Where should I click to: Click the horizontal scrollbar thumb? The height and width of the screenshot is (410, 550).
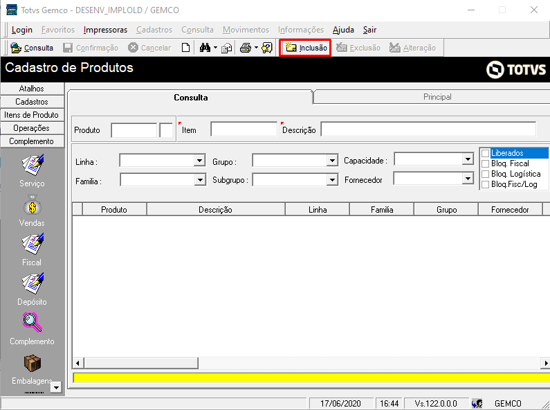coord(141,363)
